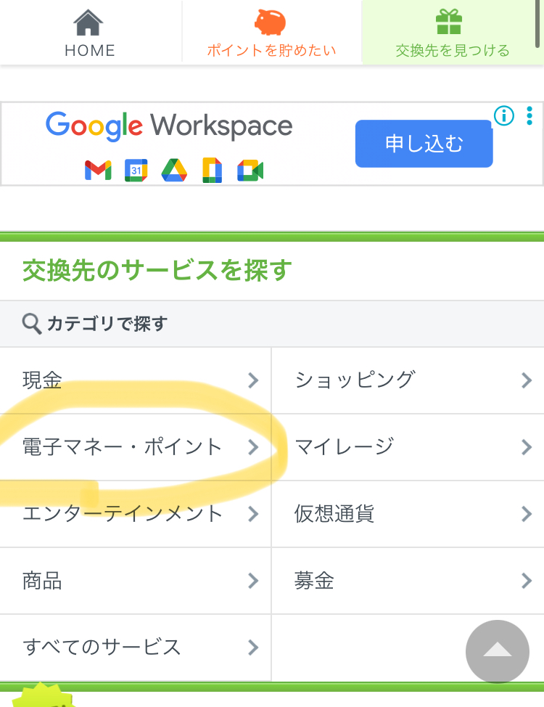Tap the orange piggy bank icon
The width and height of the screenshot is (544, 707).
click(271, 22)
